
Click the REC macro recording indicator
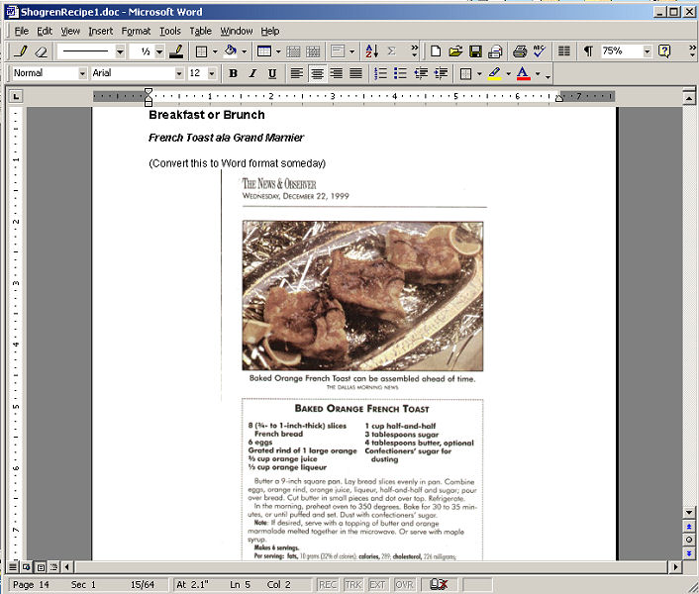tap(327, 585)
